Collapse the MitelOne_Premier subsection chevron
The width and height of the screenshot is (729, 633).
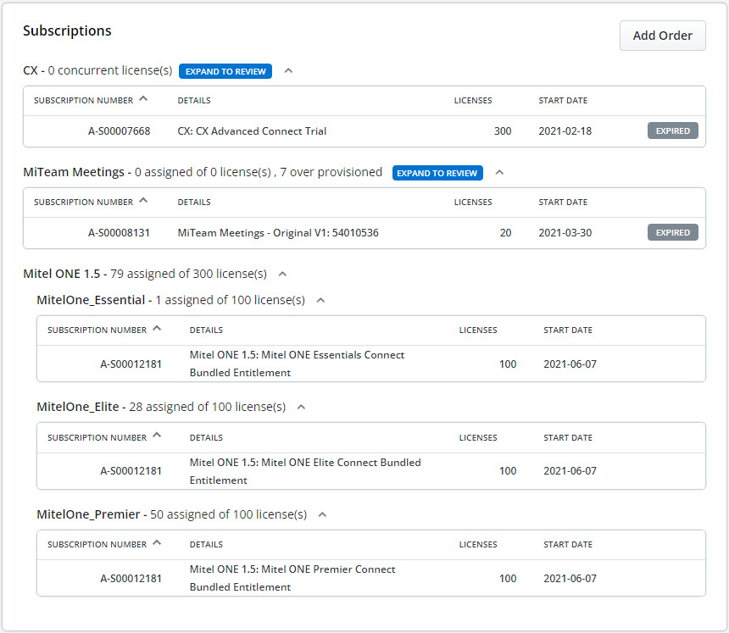point(322,514)
